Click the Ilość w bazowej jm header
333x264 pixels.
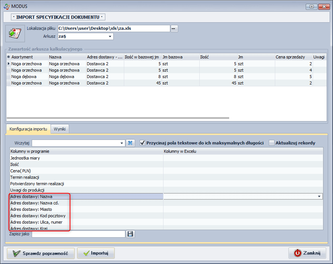point(143,57)
